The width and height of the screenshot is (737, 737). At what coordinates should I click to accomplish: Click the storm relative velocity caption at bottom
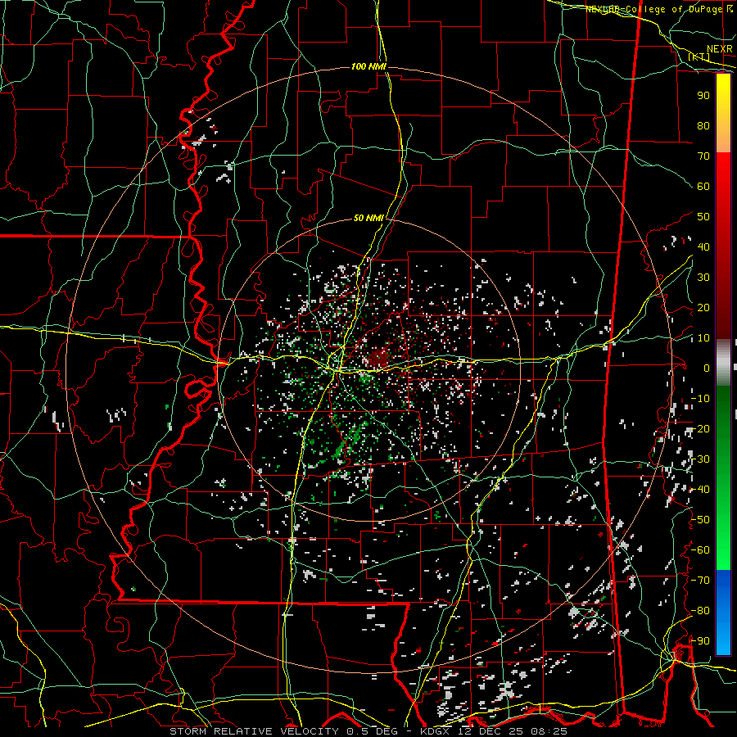pyautogui.click(x=368, y=731)
